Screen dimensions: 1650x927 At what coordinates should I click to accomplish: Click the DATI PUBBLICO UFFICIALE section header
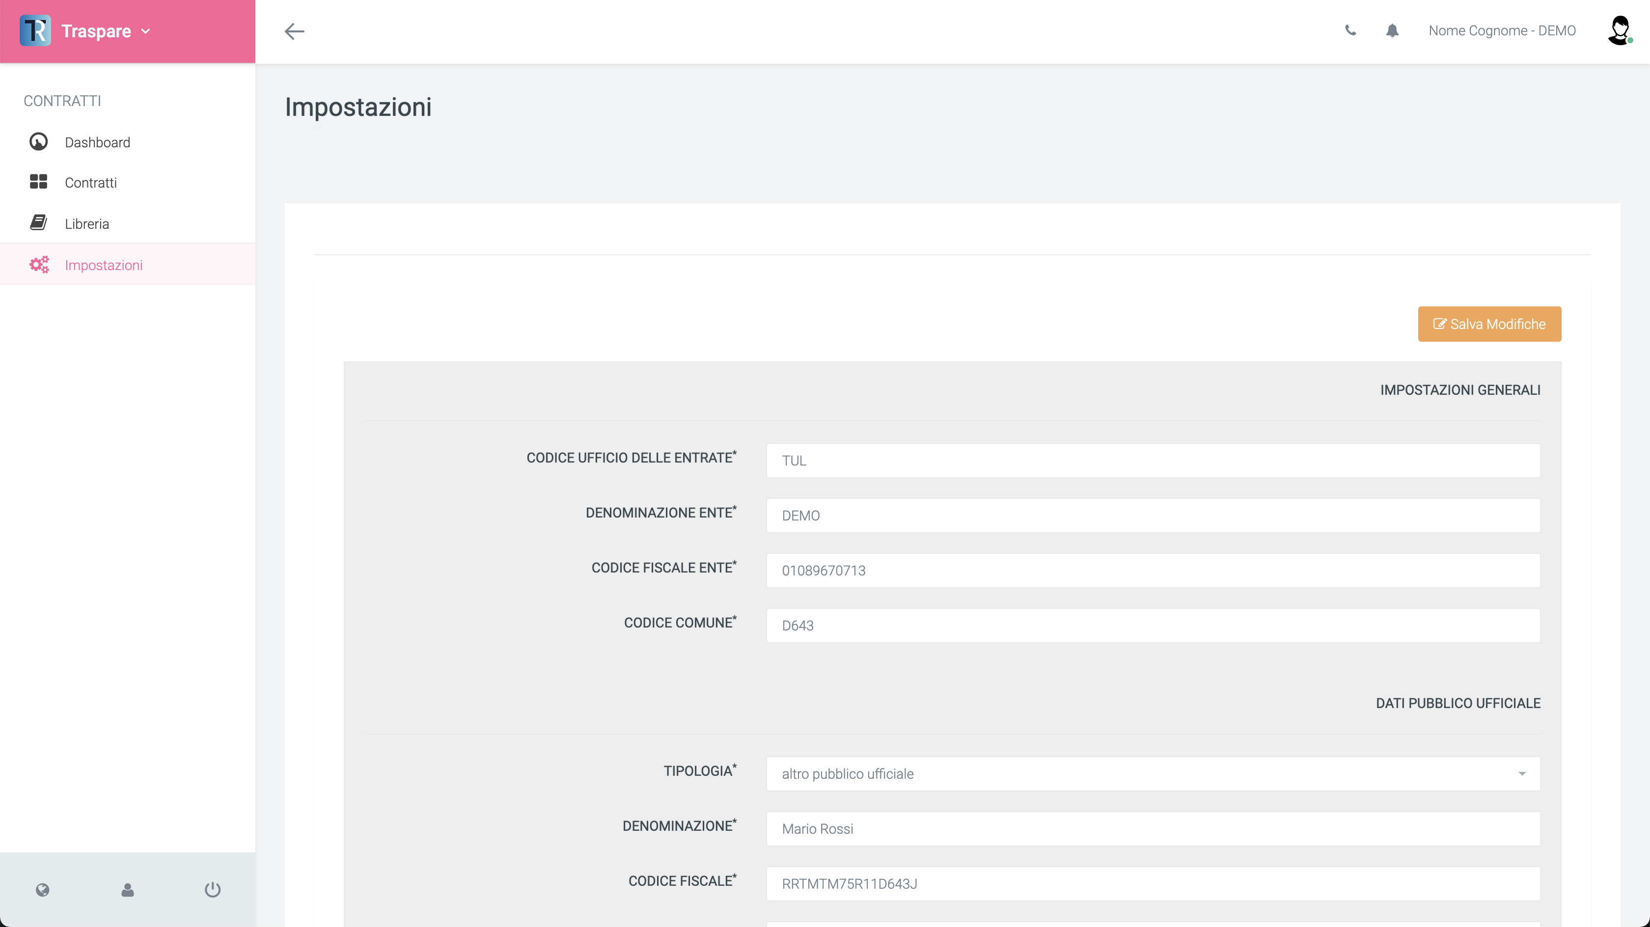pyautogui.click(x=1458, y=703)
